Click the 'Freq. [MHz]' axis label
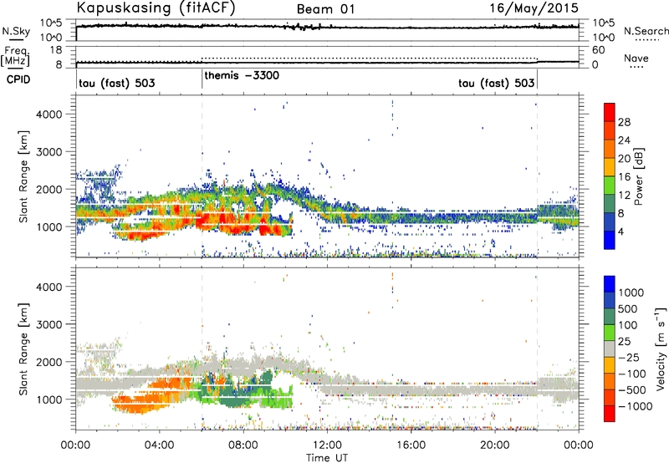Viewport: 669px width, 463px height. tap(15, 57)
